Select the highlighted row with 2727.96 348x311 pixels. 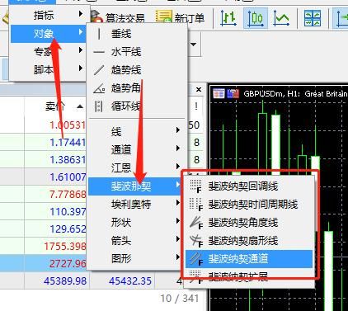44,263
